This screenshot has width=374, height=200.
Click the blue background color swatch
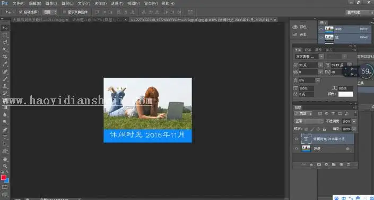click(x=7, y=180)
